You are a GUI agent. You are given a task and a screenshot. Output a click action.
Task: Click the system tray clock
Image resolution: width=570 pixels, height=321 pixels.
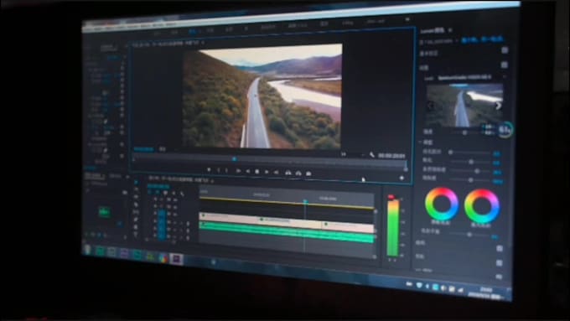coord(487,293)
